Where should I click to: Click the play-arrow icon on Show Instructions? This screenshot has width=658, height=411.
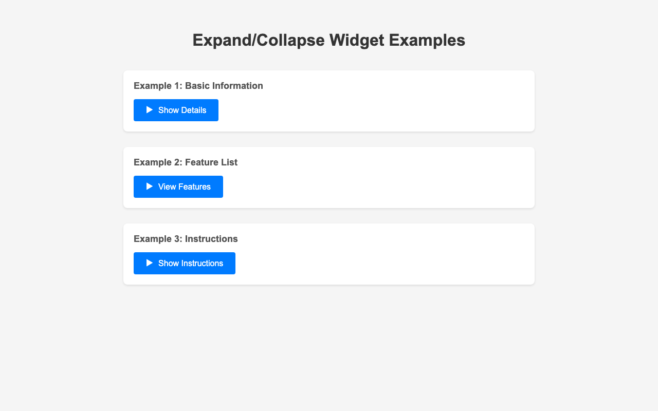150,263
